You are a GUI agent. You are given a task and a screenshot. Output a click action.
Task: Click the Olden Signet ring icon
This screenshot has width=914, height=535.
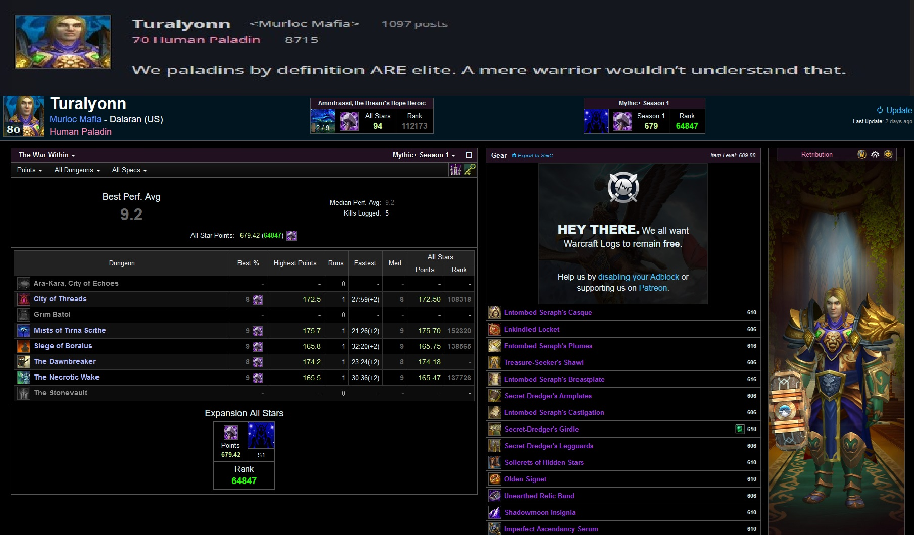495,479
